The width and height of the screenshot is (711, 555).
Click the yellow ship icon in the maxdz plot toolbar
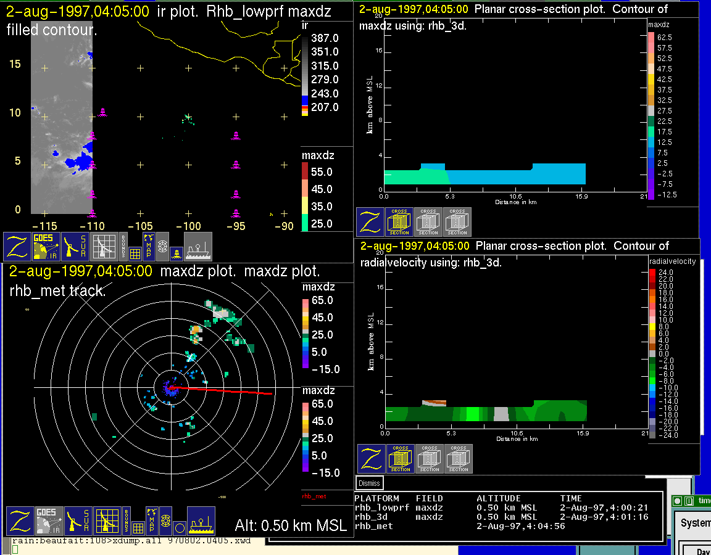point(201,521)
